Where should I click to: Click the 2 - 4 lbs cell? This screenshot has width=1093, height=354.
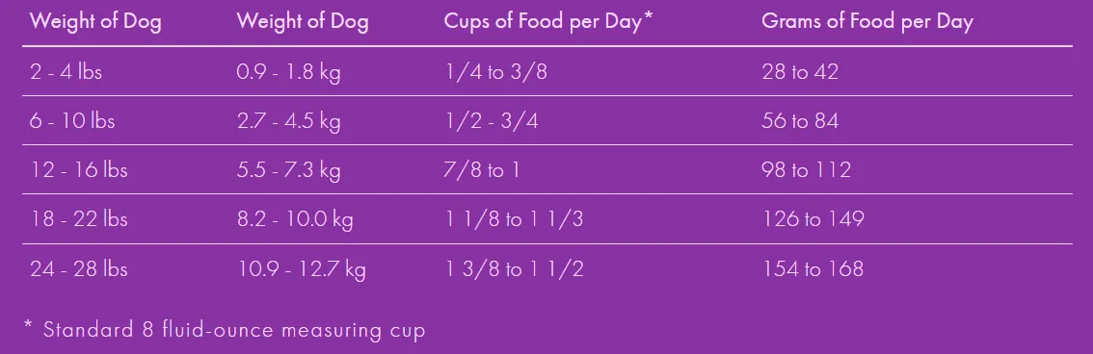(67, 71)
